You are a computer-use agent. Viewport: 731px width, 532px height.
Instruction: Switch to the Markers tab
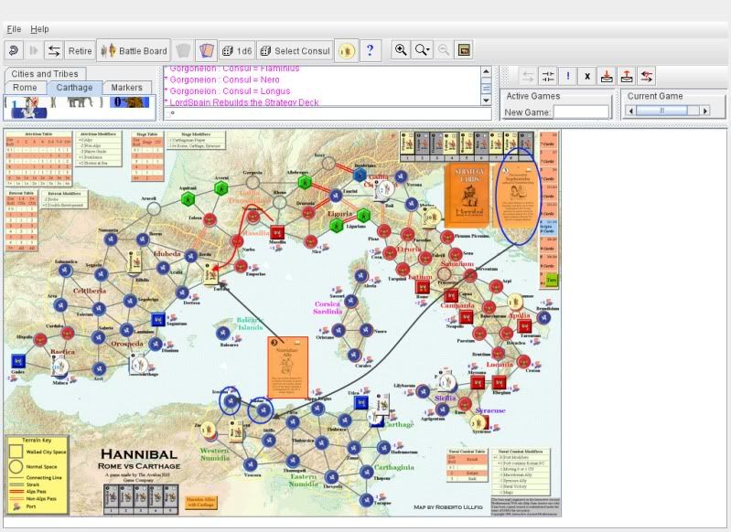[126, 88]
